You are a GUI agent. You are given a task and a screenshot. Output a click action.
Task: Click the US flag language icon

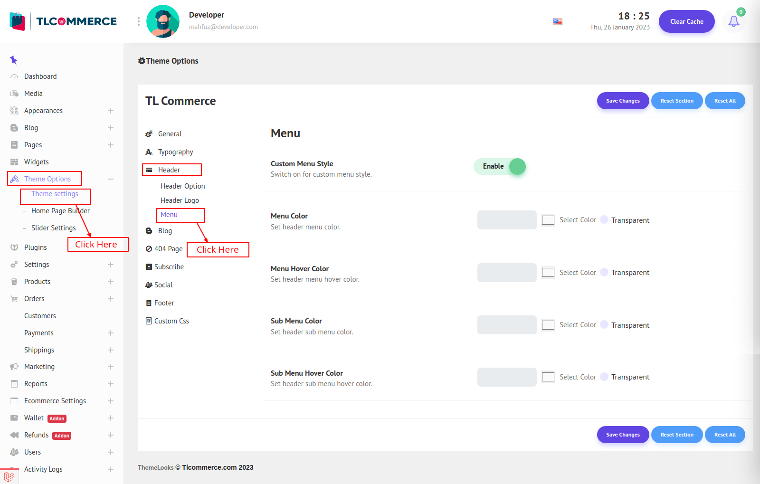[558, 22]
